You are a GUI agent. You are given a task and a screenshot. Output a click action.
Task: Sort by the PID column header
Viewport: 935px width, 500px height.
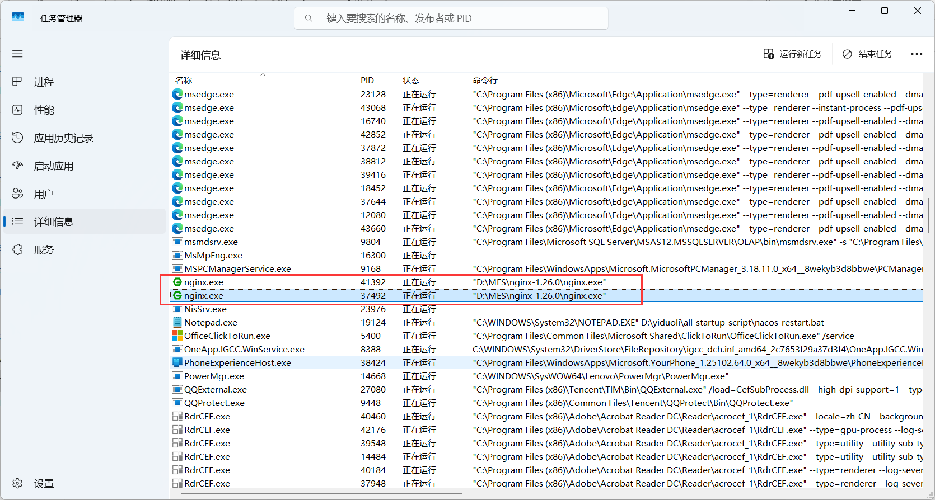point(377,80)
